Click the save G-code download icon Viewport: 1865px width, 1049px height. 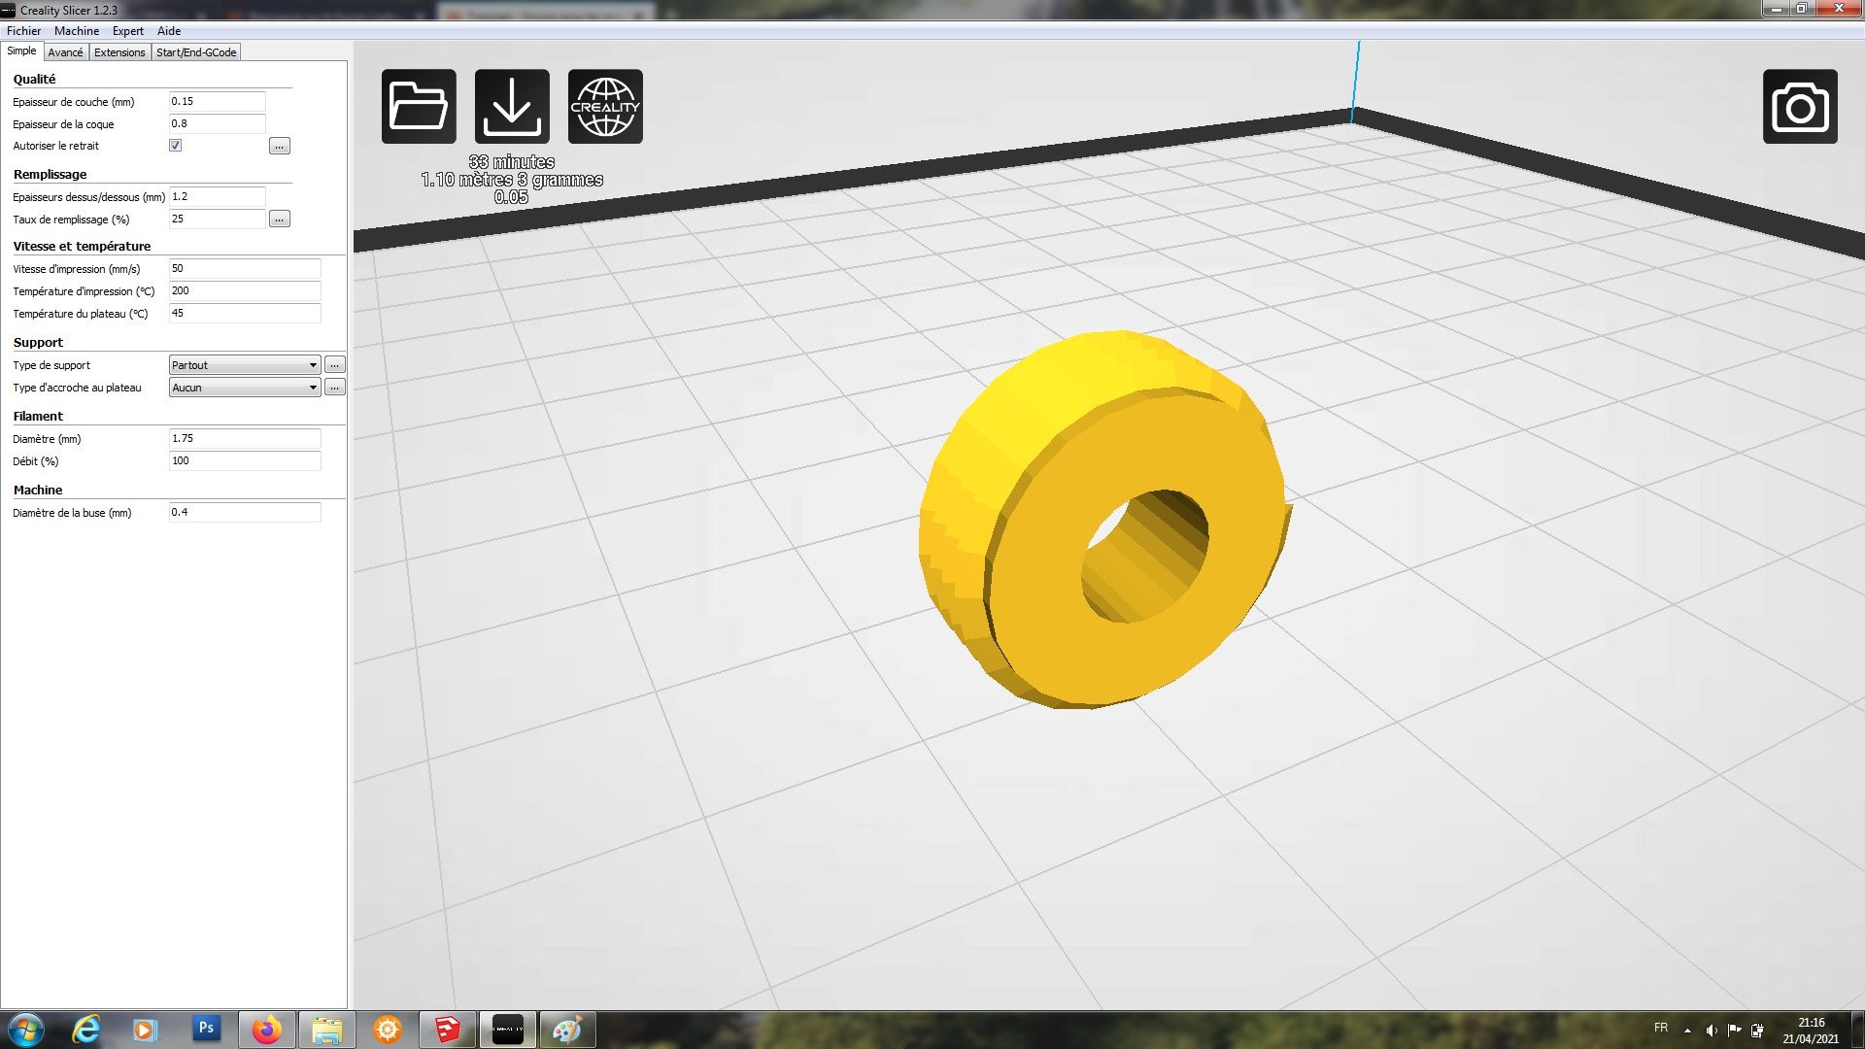click(512, 107)
